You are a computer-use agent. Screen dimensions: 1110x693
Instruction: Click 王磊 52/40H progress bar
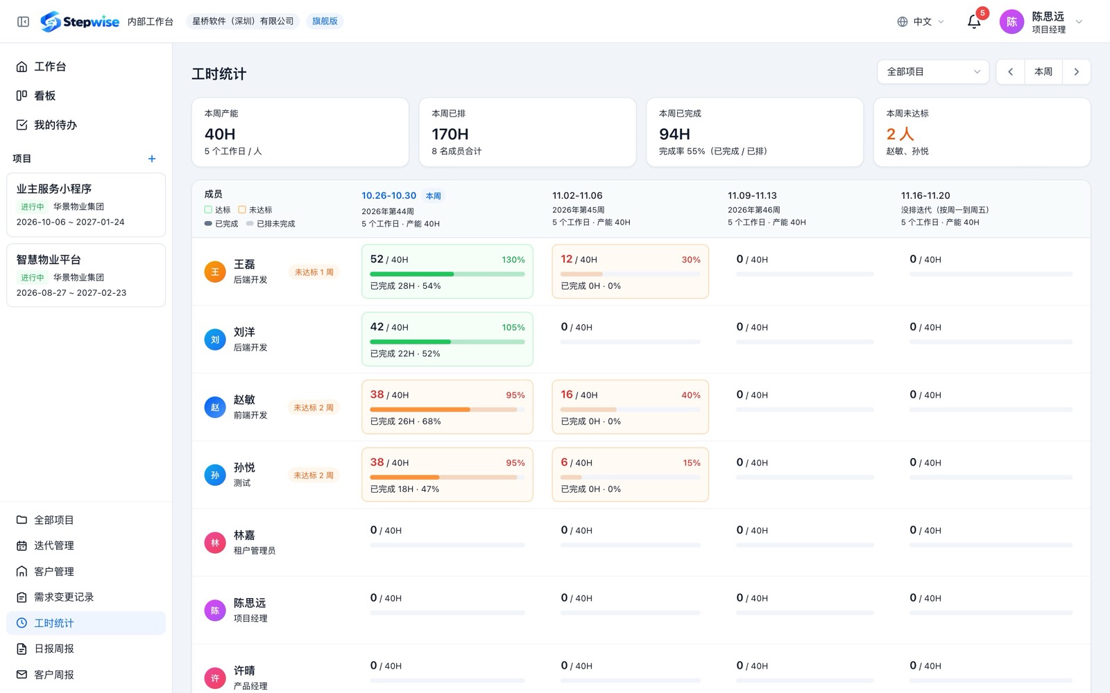(447, 274)
